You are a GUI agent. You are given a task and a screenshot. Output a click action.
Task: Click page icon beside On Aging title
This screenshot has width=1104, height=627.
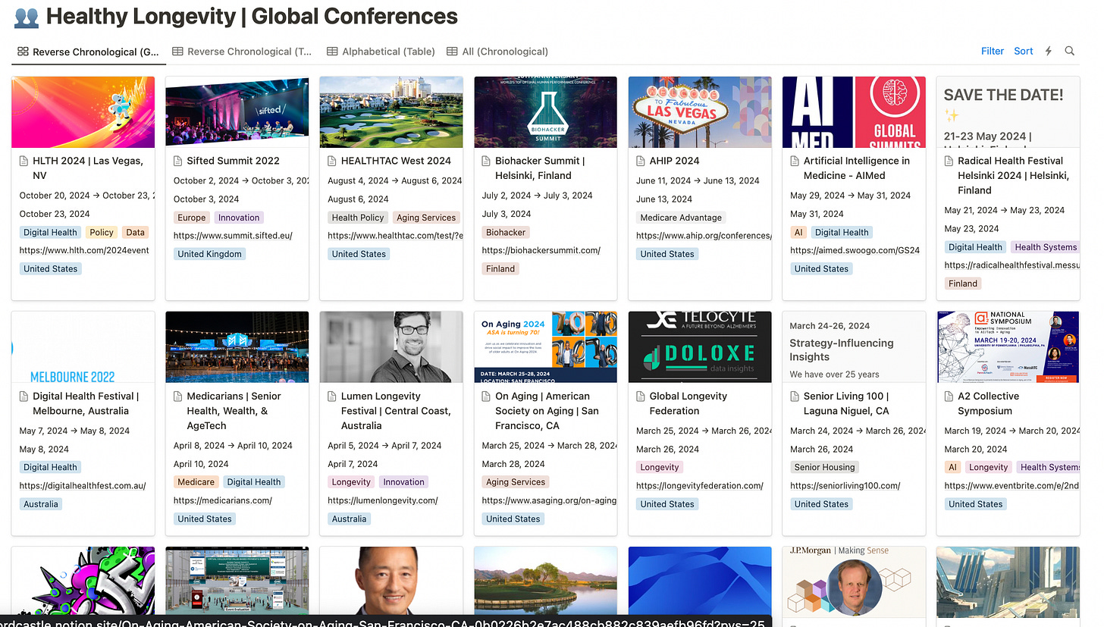point(487,396)
